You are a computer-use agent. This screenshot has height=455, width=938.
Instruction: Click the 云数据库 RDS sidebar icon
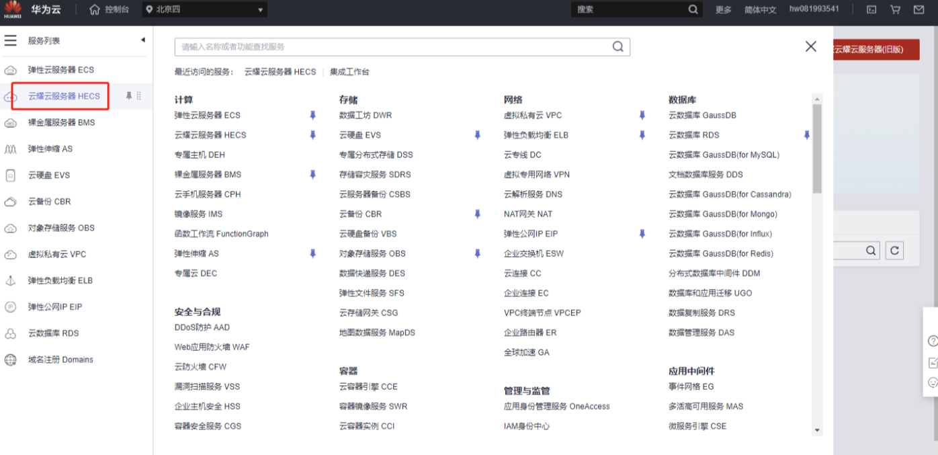click(11, 333)
